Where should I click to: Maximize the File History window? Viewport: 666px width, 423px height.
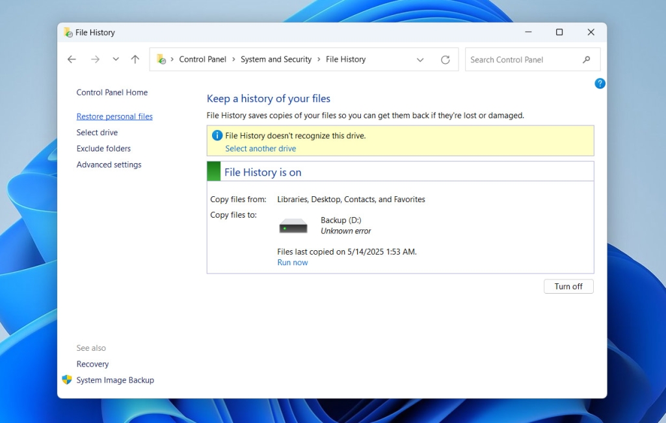559,32
